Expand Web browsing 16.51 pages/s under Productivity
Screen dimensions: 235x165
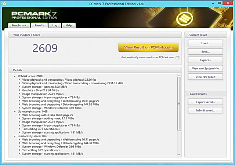19,140
